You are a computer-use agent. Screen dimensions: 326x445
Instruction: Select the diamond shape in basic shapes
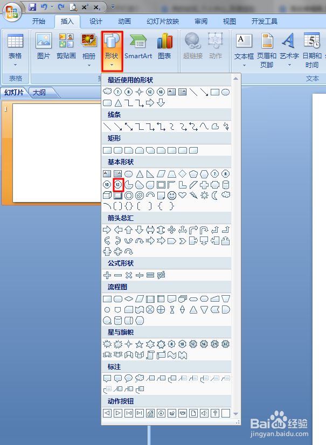[x=183, y=173]
